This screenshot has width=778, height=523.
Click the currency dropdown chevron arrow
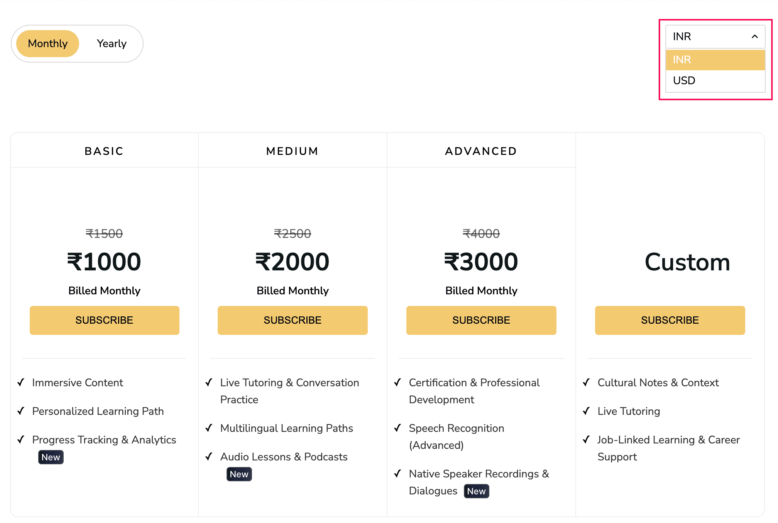754,37
